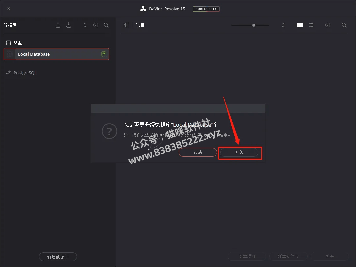Click the PUBLIC BETA badge
This screenshot has width=356, height=267.
point(206,9)
